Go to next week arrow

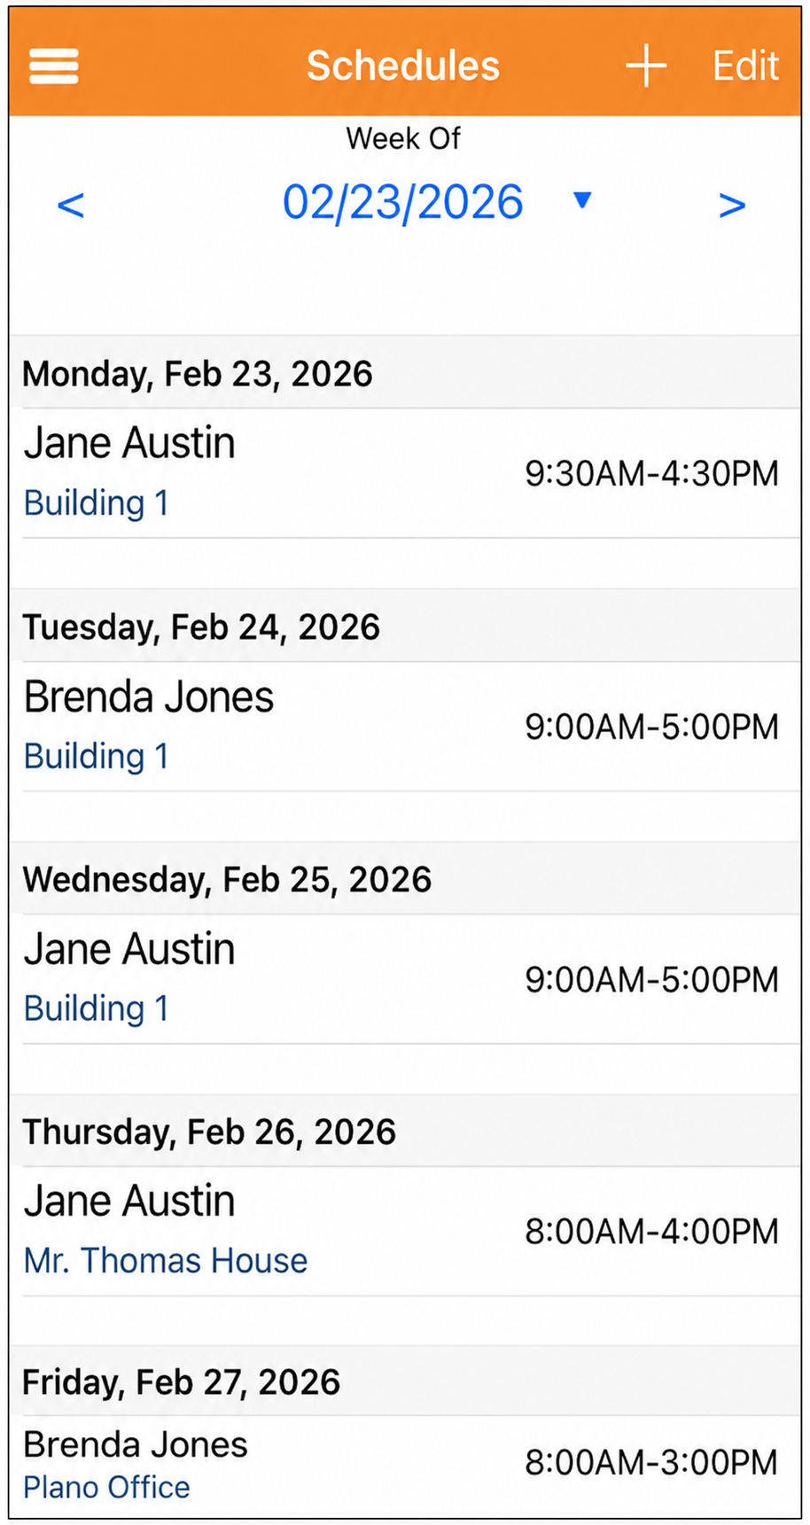pos(732,205)
